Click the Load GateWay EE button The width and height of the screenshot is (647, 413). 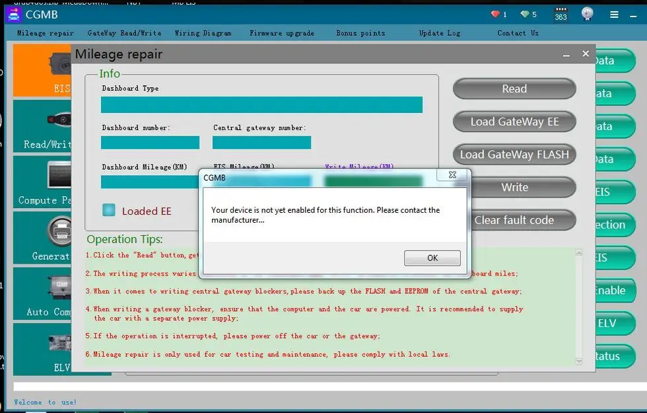[x=514, y=122]
